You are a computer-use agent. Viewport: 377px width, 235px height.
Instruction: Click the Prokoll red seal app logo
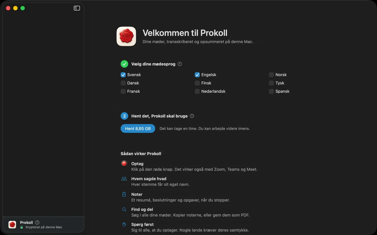126,36
